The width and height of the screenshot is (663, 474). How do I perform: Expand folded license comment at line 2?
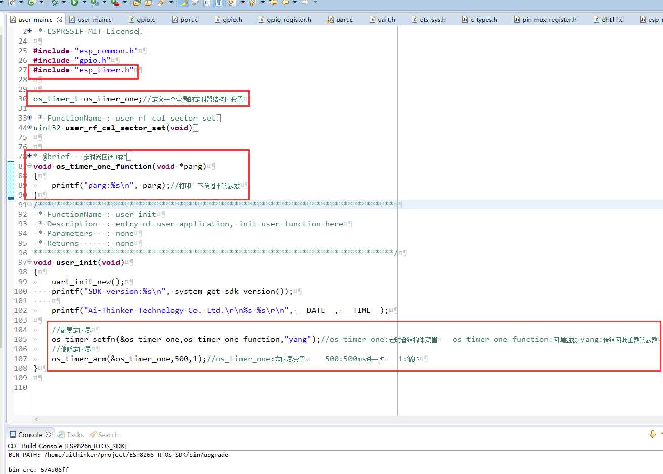click(x=30, y=31)
